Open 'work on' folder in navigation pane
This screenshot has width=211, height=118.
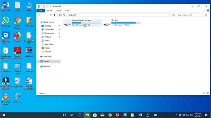click(x=48, y=52)
